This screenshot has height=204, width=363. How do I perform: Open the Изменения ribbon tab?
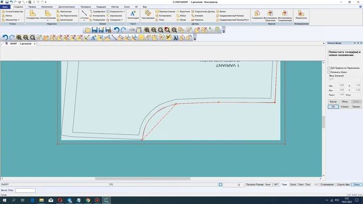(47, 7)
